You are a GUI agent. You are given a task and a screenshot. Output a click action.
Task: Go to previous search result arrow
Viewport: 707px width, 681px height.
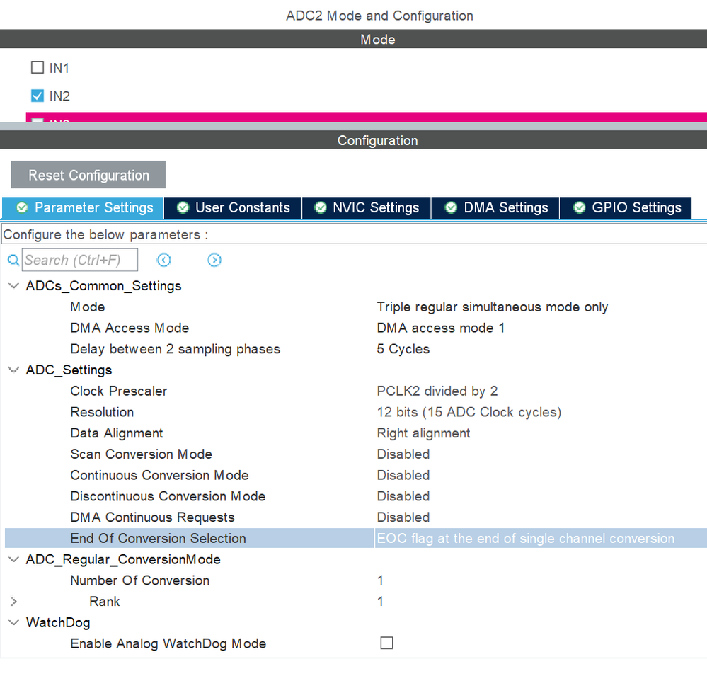(163, 261)
